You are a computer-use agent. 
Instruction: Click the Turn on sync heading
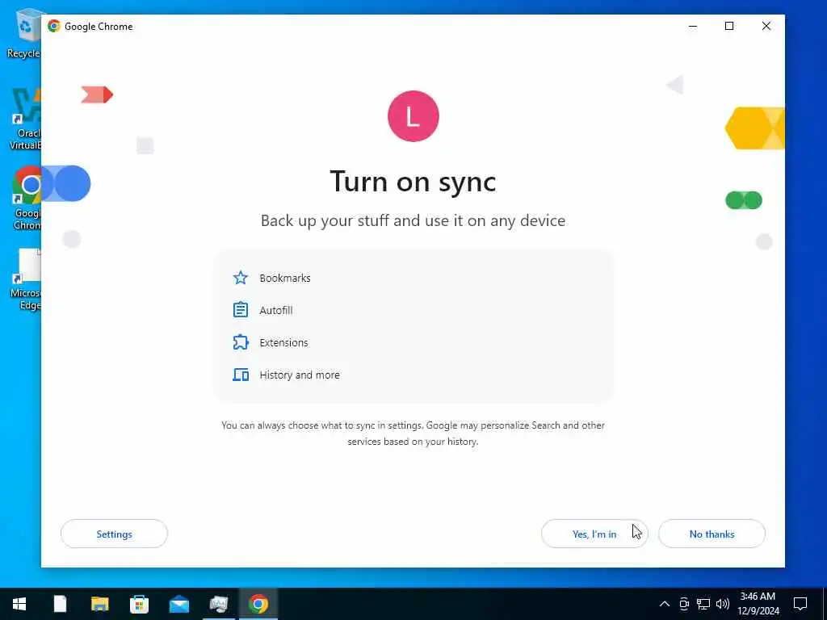tap(413, 182)
